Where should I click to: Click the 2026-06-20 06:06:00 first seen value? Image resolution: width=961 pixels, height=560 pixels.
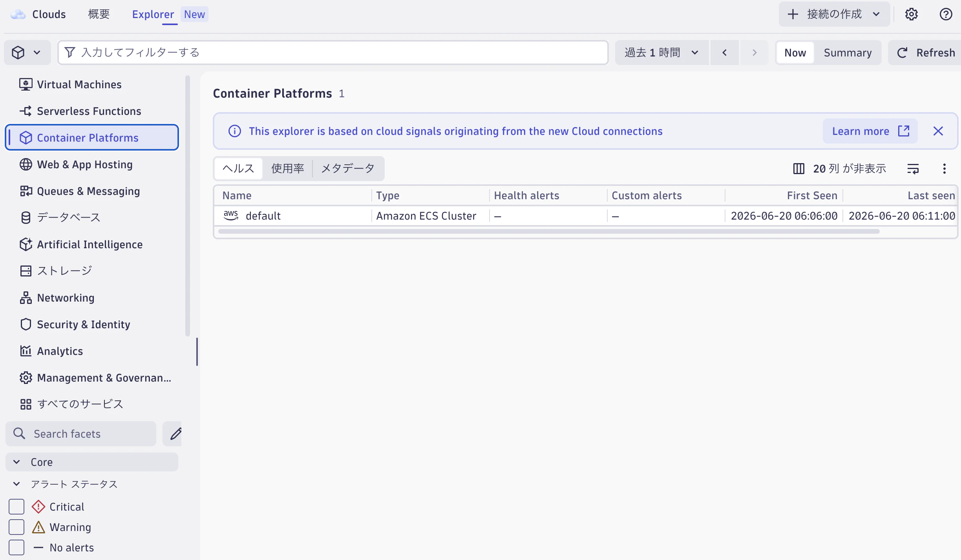[784, 216]
